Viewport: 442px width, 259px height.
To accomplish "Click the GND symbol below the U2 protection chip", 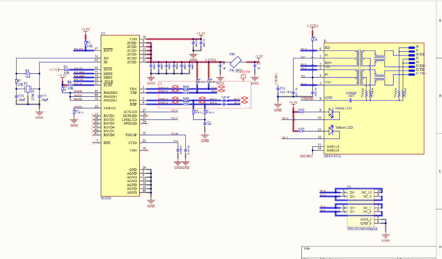I will click(386, 237).
